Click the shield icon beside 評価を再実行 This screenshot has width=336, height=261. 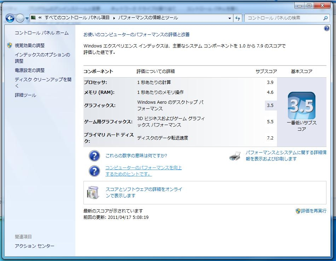[298, 211]
